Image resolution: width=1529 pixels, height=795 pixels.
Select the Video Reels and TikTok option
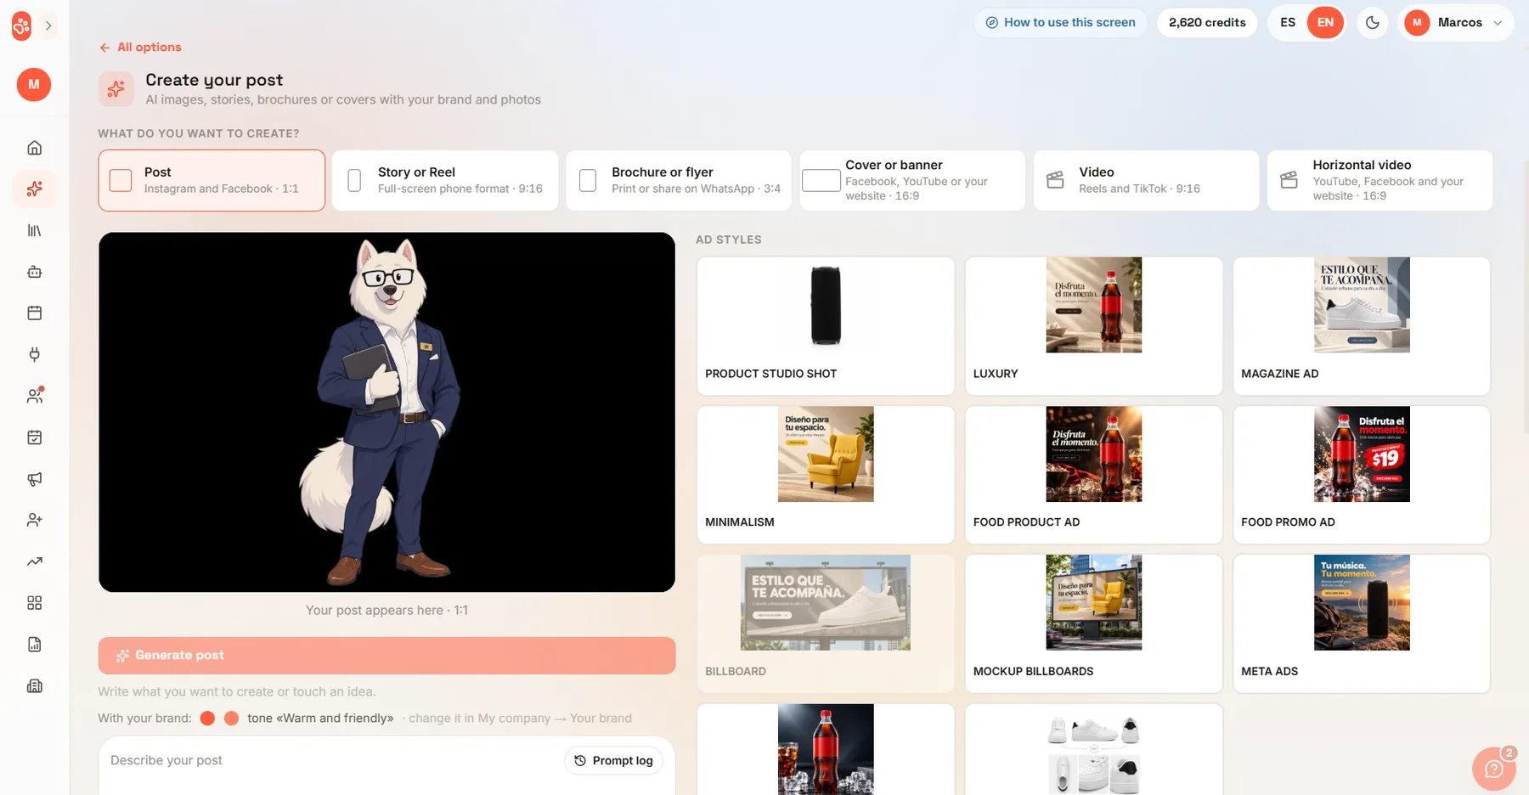click(x=1146, y=180)
